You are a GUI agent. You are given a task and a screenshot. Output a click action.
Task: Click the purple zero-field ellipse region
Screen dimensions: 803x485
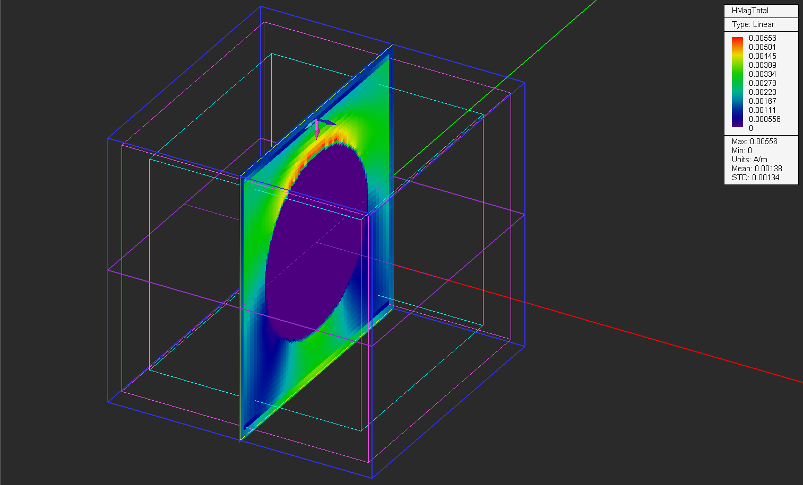tap(316, 244)
